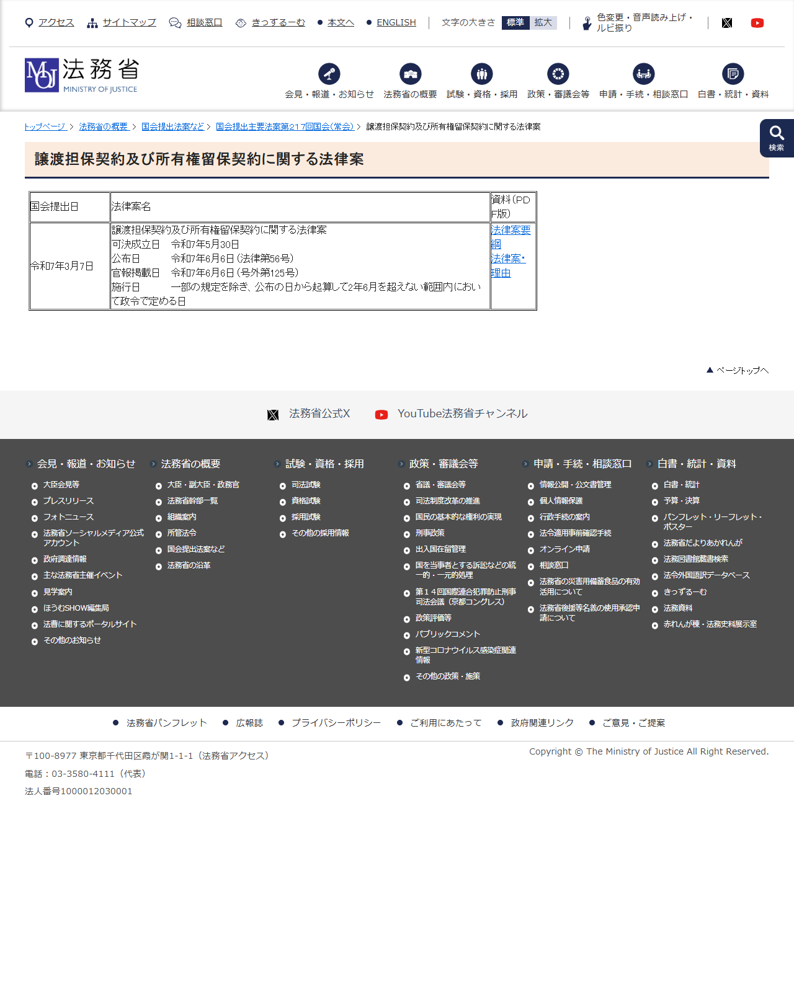Open the YouTube icon in header
This screenshot has height=992, width=794.
pyautogui.click(x=757, y=23)
